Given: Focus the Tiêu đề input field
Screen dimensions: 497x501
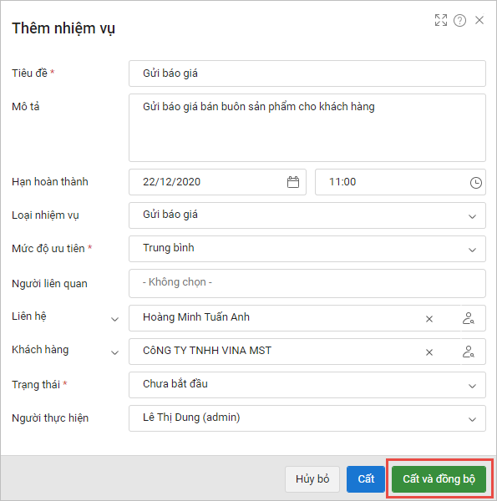Looking at the screenshot, I should [307, 73].
